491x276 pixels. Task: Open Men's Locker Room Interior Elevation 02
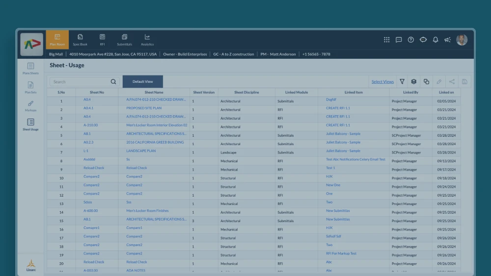157,125
